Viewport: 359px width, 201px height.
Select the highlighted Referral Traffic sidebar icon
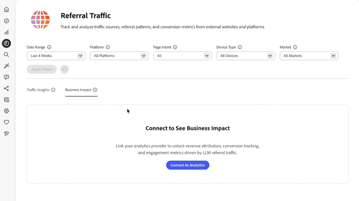[x=6, y=43]
